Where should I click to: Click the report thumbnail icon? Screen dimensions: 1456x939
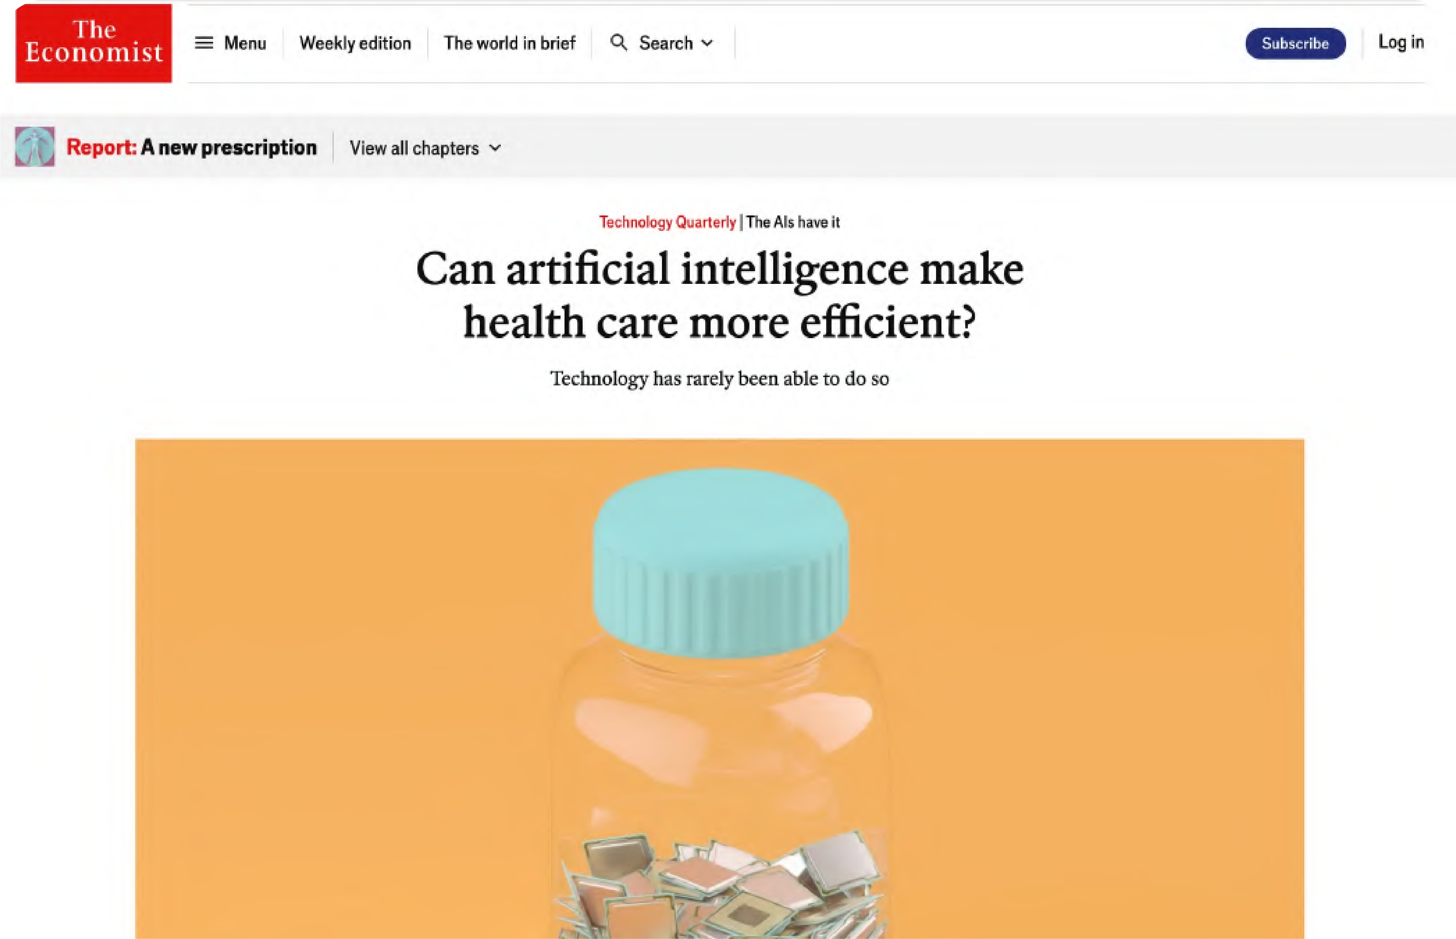(35, 146)
